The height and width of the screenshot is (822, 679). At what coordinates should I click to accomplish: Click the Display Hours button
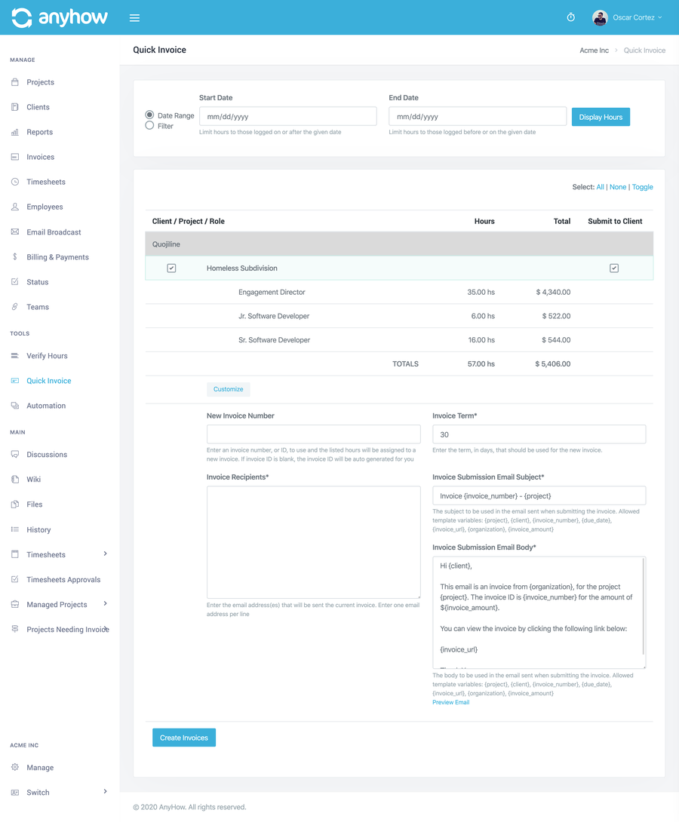pos(601,117)
